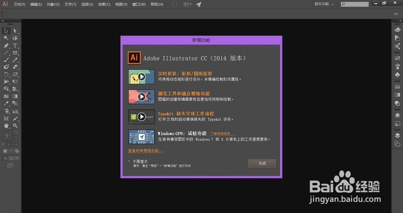Open the Symbols panel clover icon

pos(397,75)
